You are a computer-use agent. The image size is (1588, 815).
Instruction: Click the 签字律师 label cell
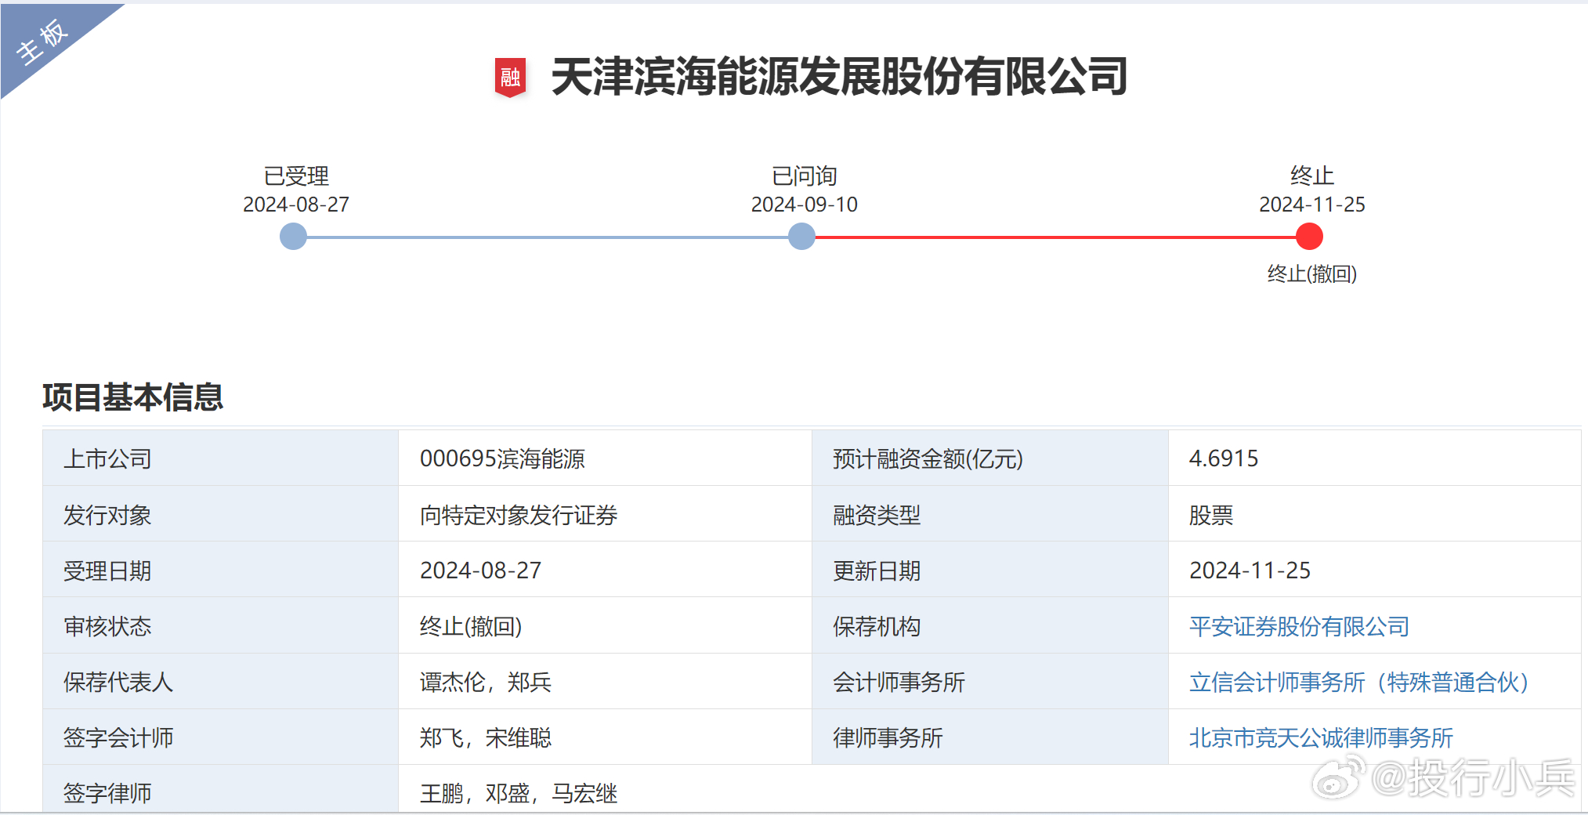tap(220, 790)
